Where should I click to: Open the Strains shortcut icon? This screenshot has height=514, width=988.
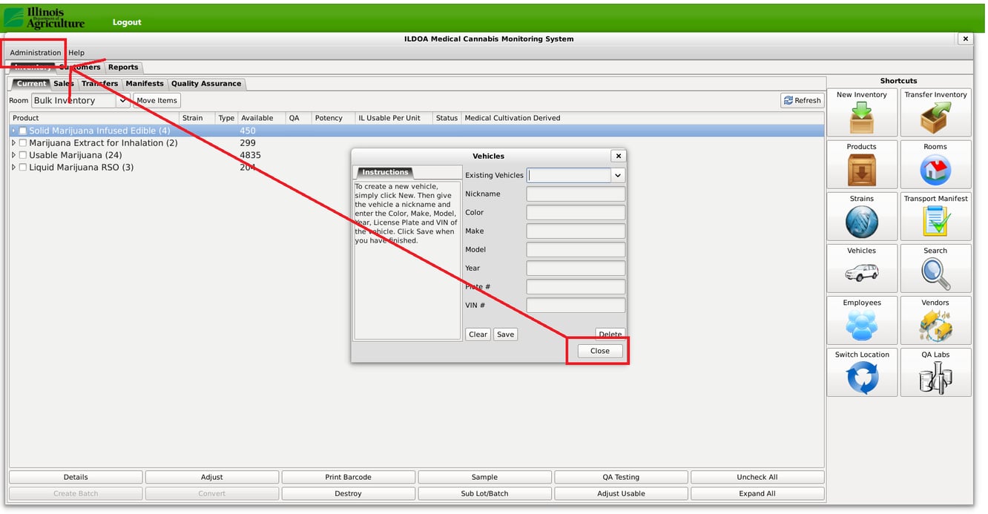coord(861,216)
